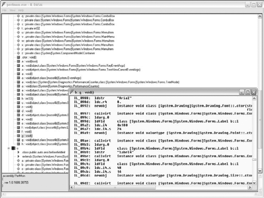Open the View menu
Image resolution: width=264 pixels, height=198 pixels.
point(13,11)
